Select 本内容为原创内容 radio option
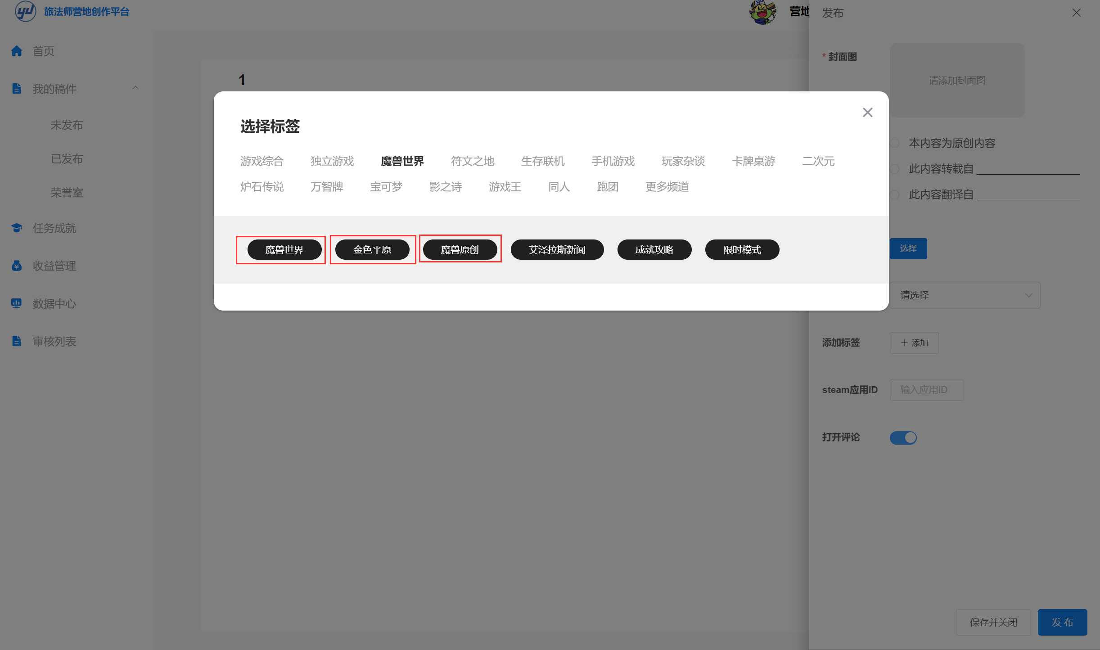The width and height of the screenshot is (1100, 650). [x=895, y=143]
